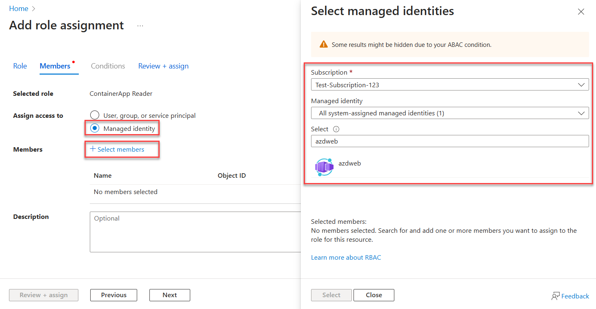Open Learn more about RBAC
The image size is (596, 309).
(x=346, y=257)
